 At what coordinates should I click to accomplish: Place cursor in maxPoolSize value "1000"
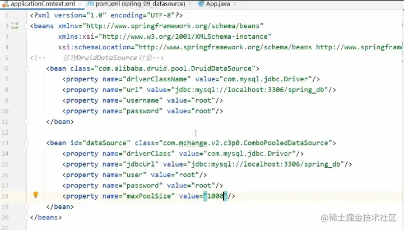pyautogui.click(x=215, y=196)
